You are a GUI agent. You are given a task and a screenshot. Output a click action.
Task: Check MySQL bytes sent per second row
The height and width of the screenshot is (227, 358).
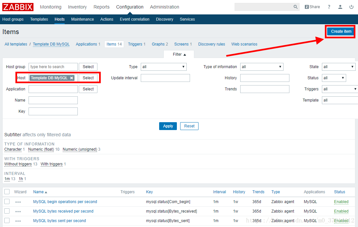[7, 220]
